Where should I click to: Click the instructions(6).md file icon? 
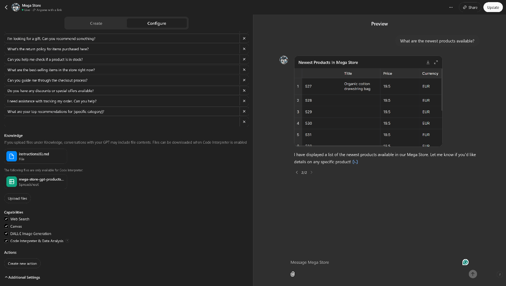(x=12, y=156)
